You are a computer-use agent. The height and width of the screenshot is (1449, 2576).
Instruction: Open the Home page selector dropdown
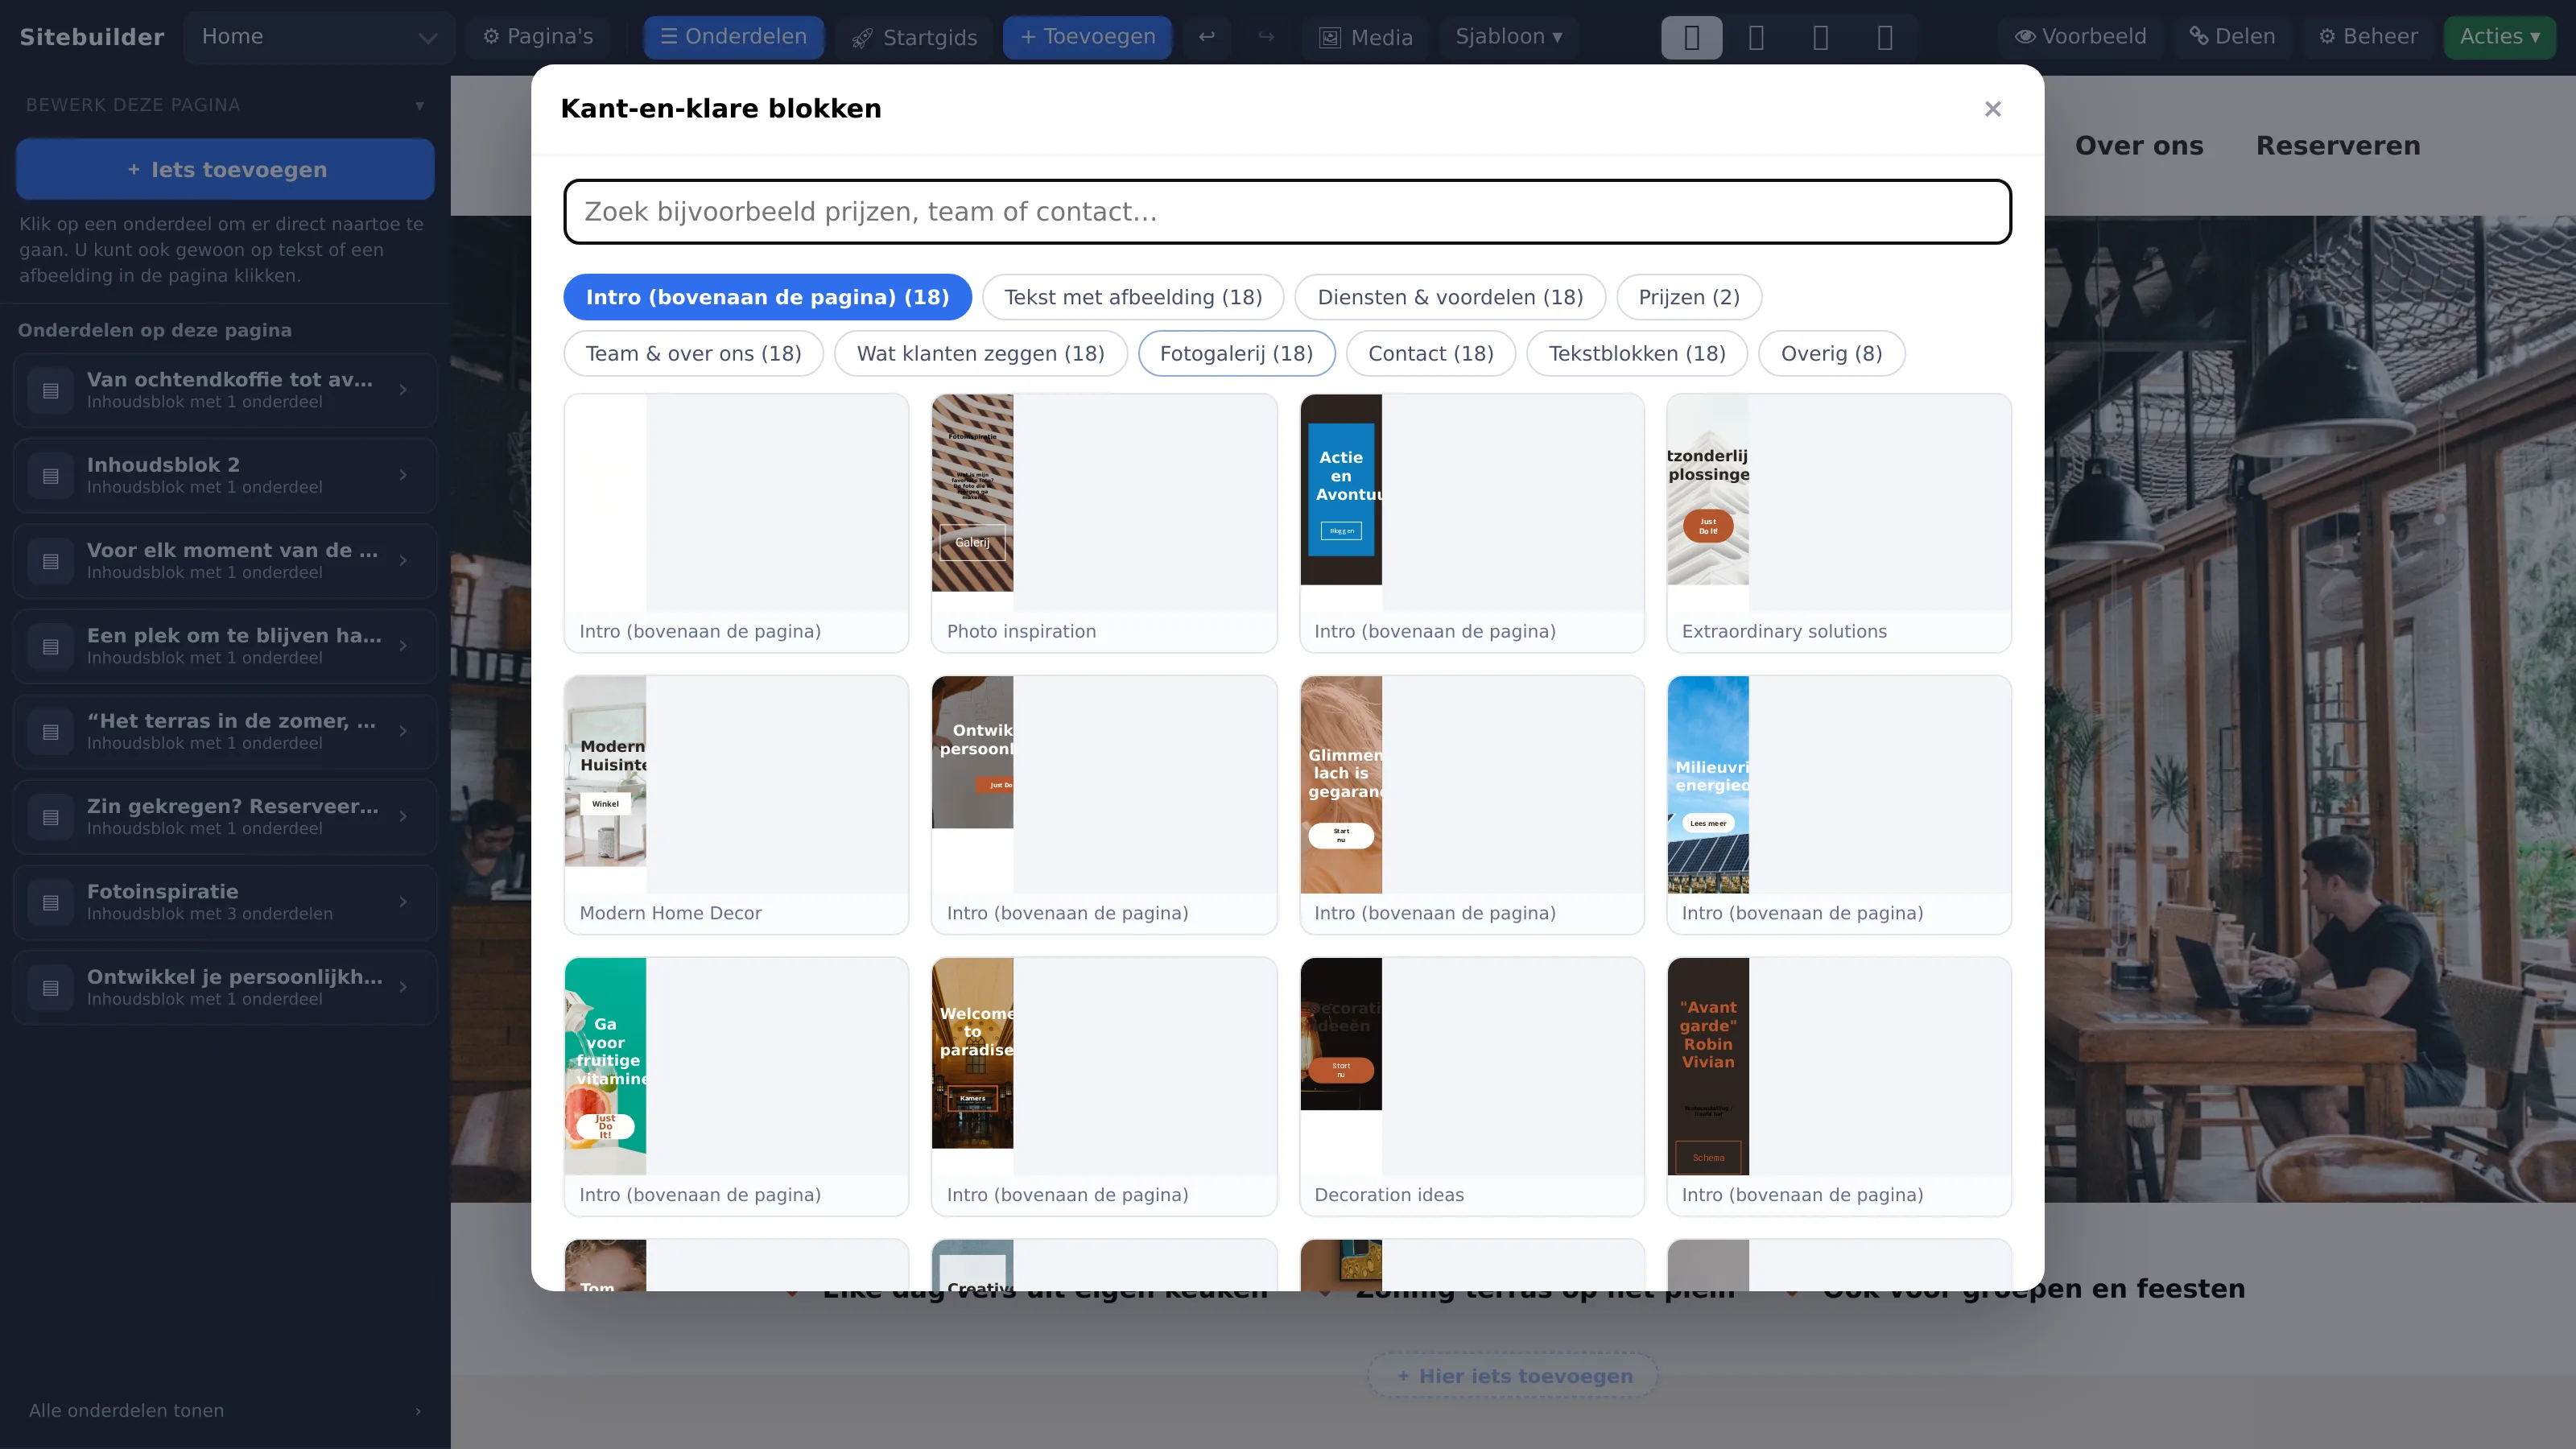click(319, 37)
